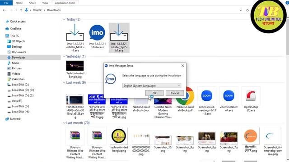
Task: Open Zakir khan in sidebar
Action: (x=18, y=79)
